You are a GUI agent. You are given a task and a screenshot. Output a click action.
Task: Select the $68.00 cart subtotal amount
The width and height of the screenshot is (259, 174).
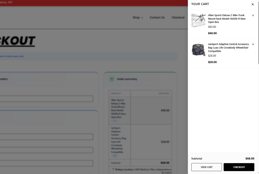[x=250, y=159]
